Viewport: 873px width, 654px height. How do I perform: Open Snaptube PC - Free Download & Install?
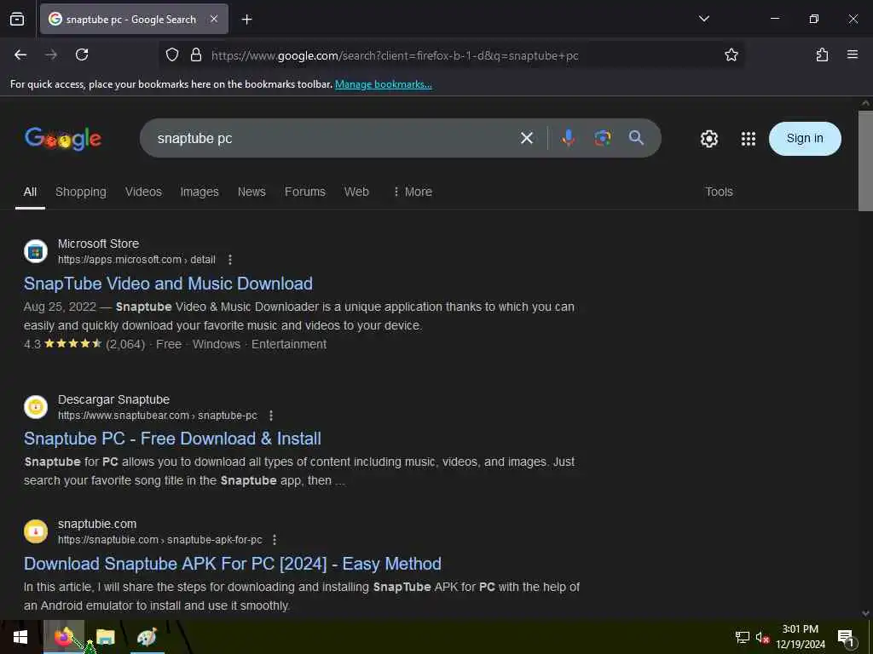[172, 439]
